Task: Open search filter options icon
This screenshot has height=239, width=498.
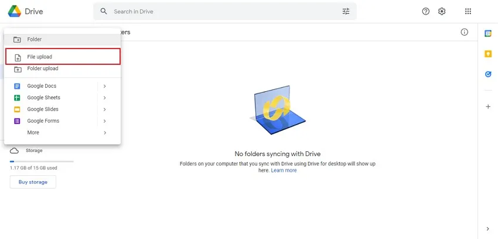Action: click(346, 12)
